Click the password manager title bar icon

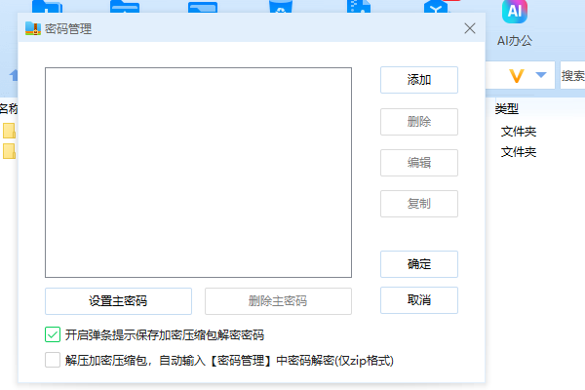[x=32, y=29]
